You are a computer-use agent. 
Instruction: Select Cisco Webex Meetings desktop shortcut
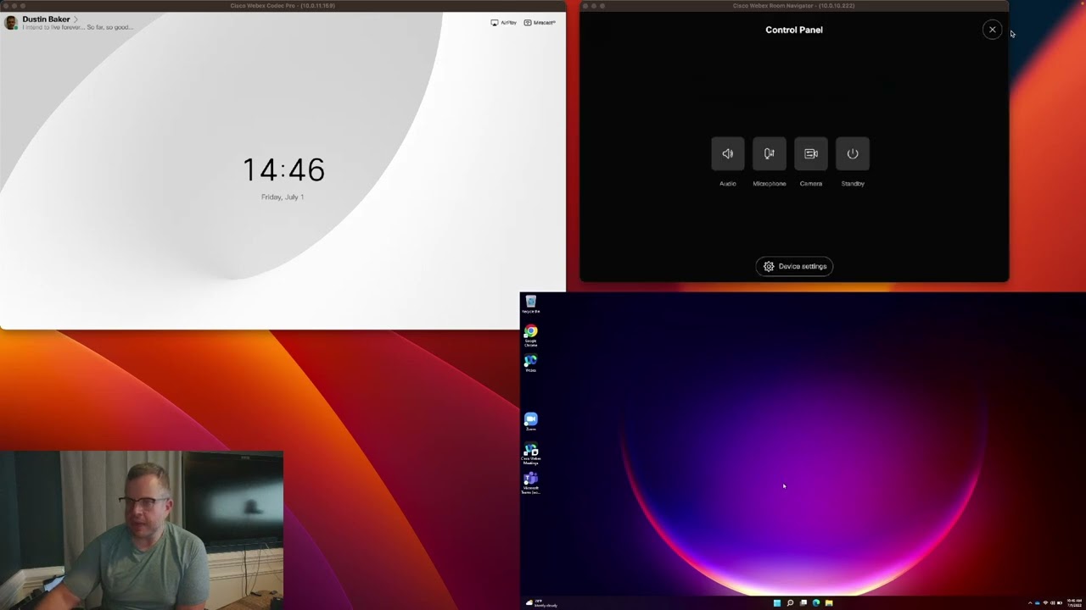pyautogui.click(x=530, y=453)
